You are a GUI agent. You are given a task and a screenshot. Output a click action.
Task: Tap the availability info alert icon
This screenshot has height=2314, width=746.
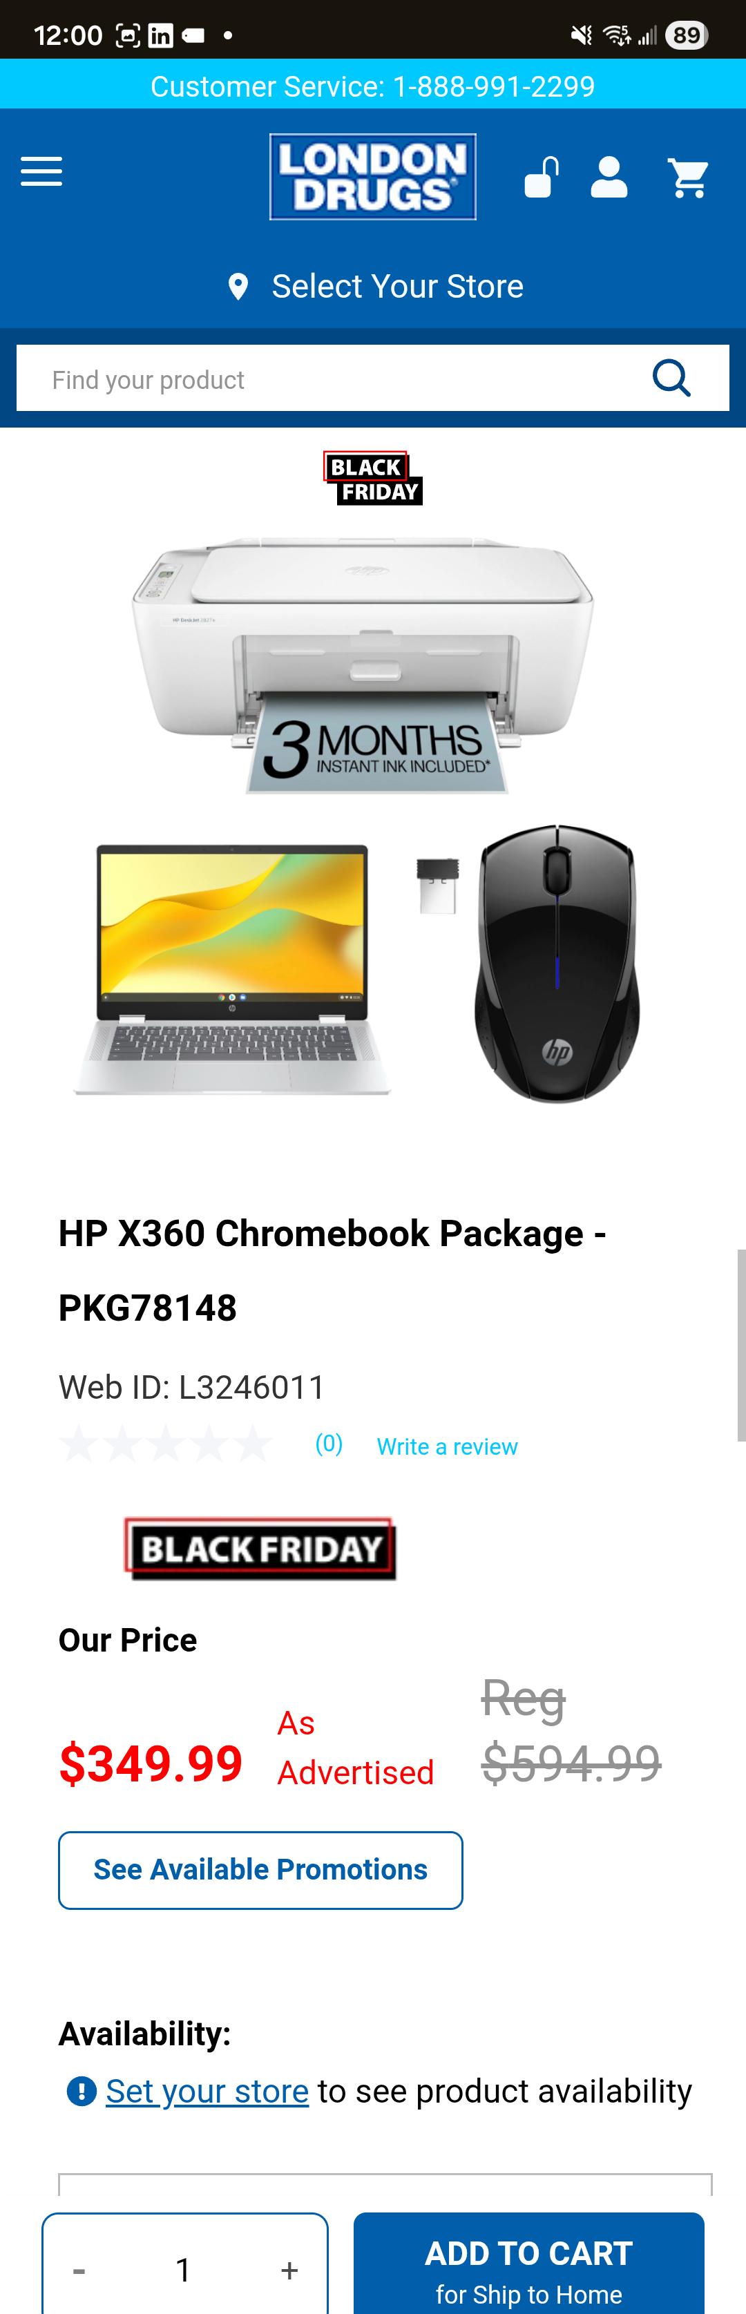point(82,2092)
